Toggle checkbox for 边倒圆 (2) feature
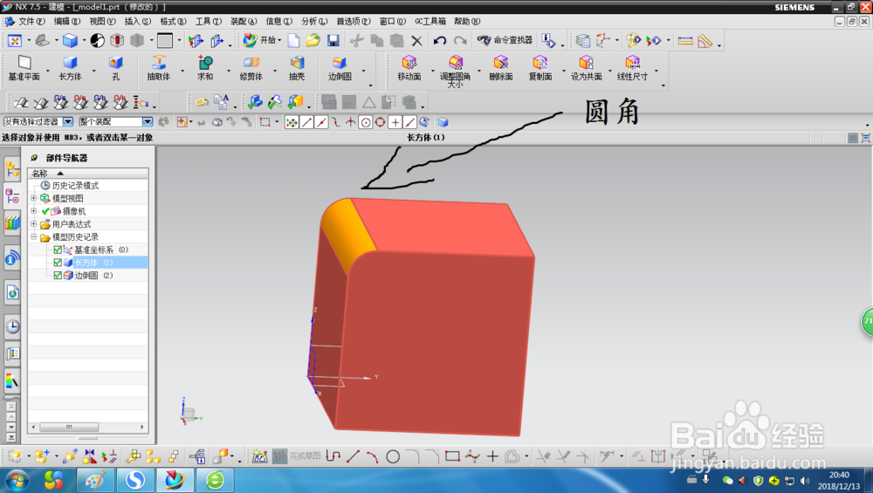 (58, 276)
